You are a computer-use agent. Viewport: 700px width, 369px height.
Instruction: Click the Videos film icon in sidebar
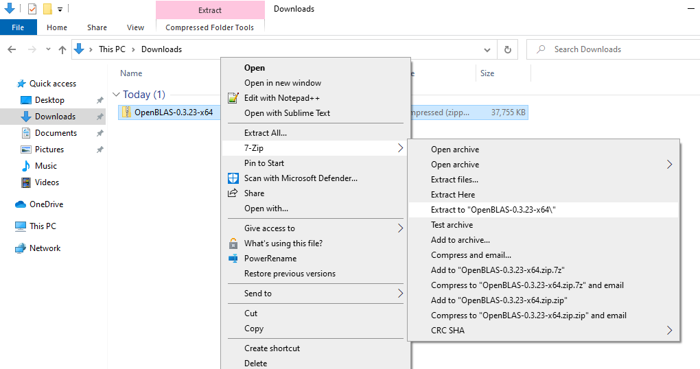(x=26, y=182)
